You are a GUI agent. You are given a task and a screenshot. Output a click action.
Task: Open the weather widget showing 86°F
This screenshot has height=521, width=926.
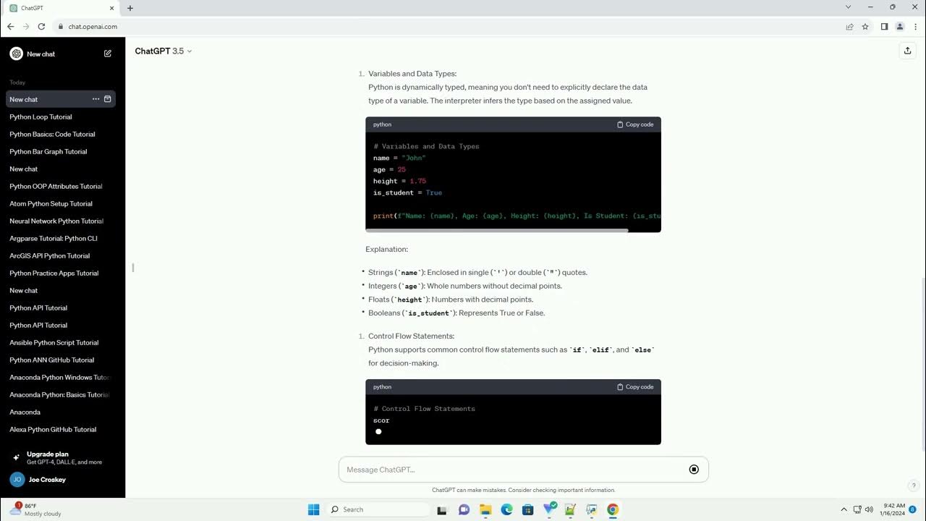[x=35, y=509]
